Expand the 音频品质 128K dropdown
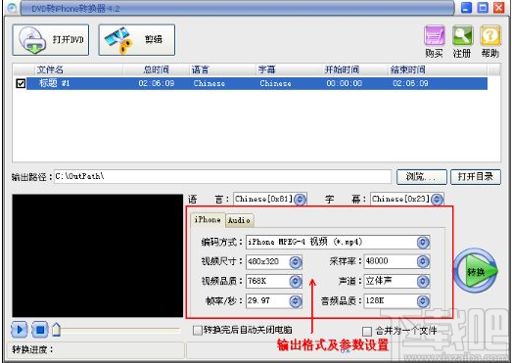This screenshot has width=512, height=363. pos(423,301)
